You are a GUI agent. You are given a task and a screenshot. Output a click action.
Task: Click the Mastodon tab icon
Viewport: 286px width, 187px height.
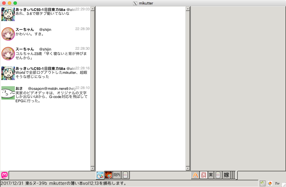point(4,175)
